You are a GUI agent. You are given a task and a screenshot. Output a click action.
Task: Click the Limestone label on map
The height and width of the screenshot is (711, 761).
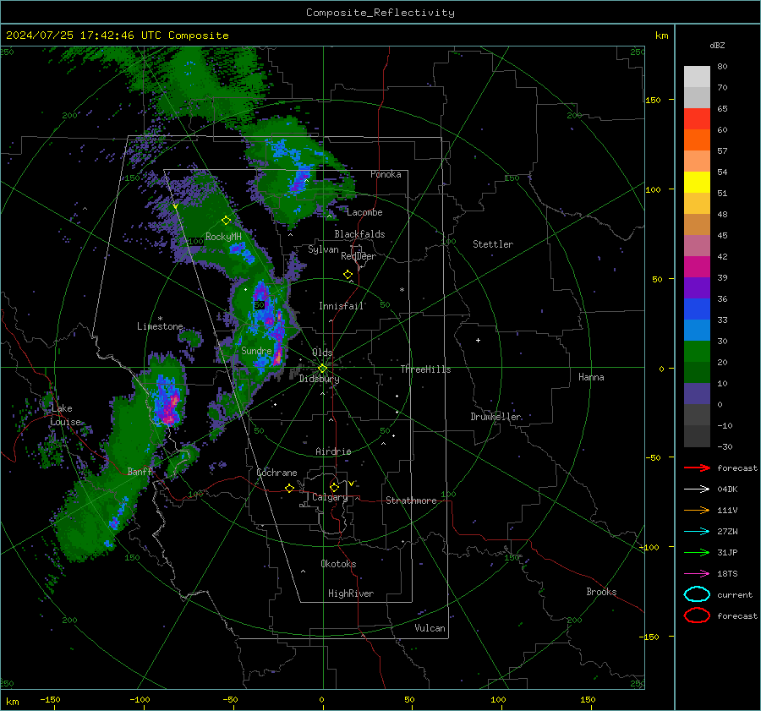160,326
